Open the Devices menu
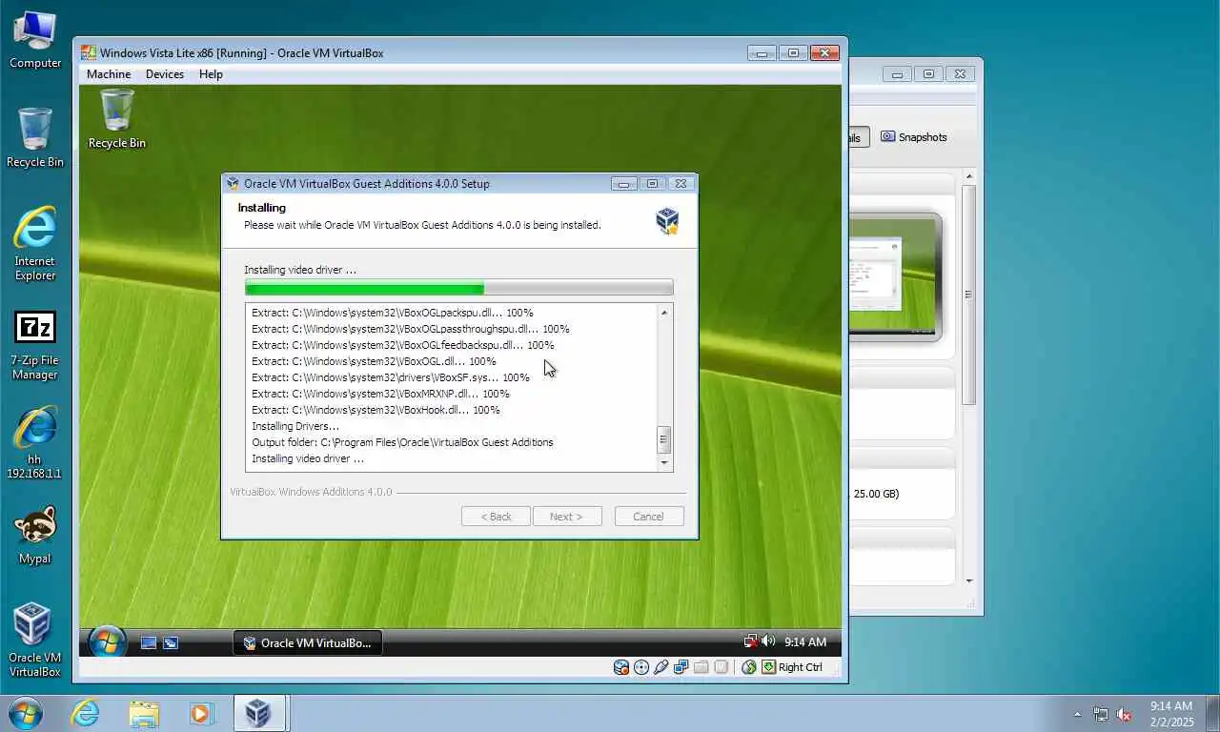1220x732 pixels. (165, 74)
